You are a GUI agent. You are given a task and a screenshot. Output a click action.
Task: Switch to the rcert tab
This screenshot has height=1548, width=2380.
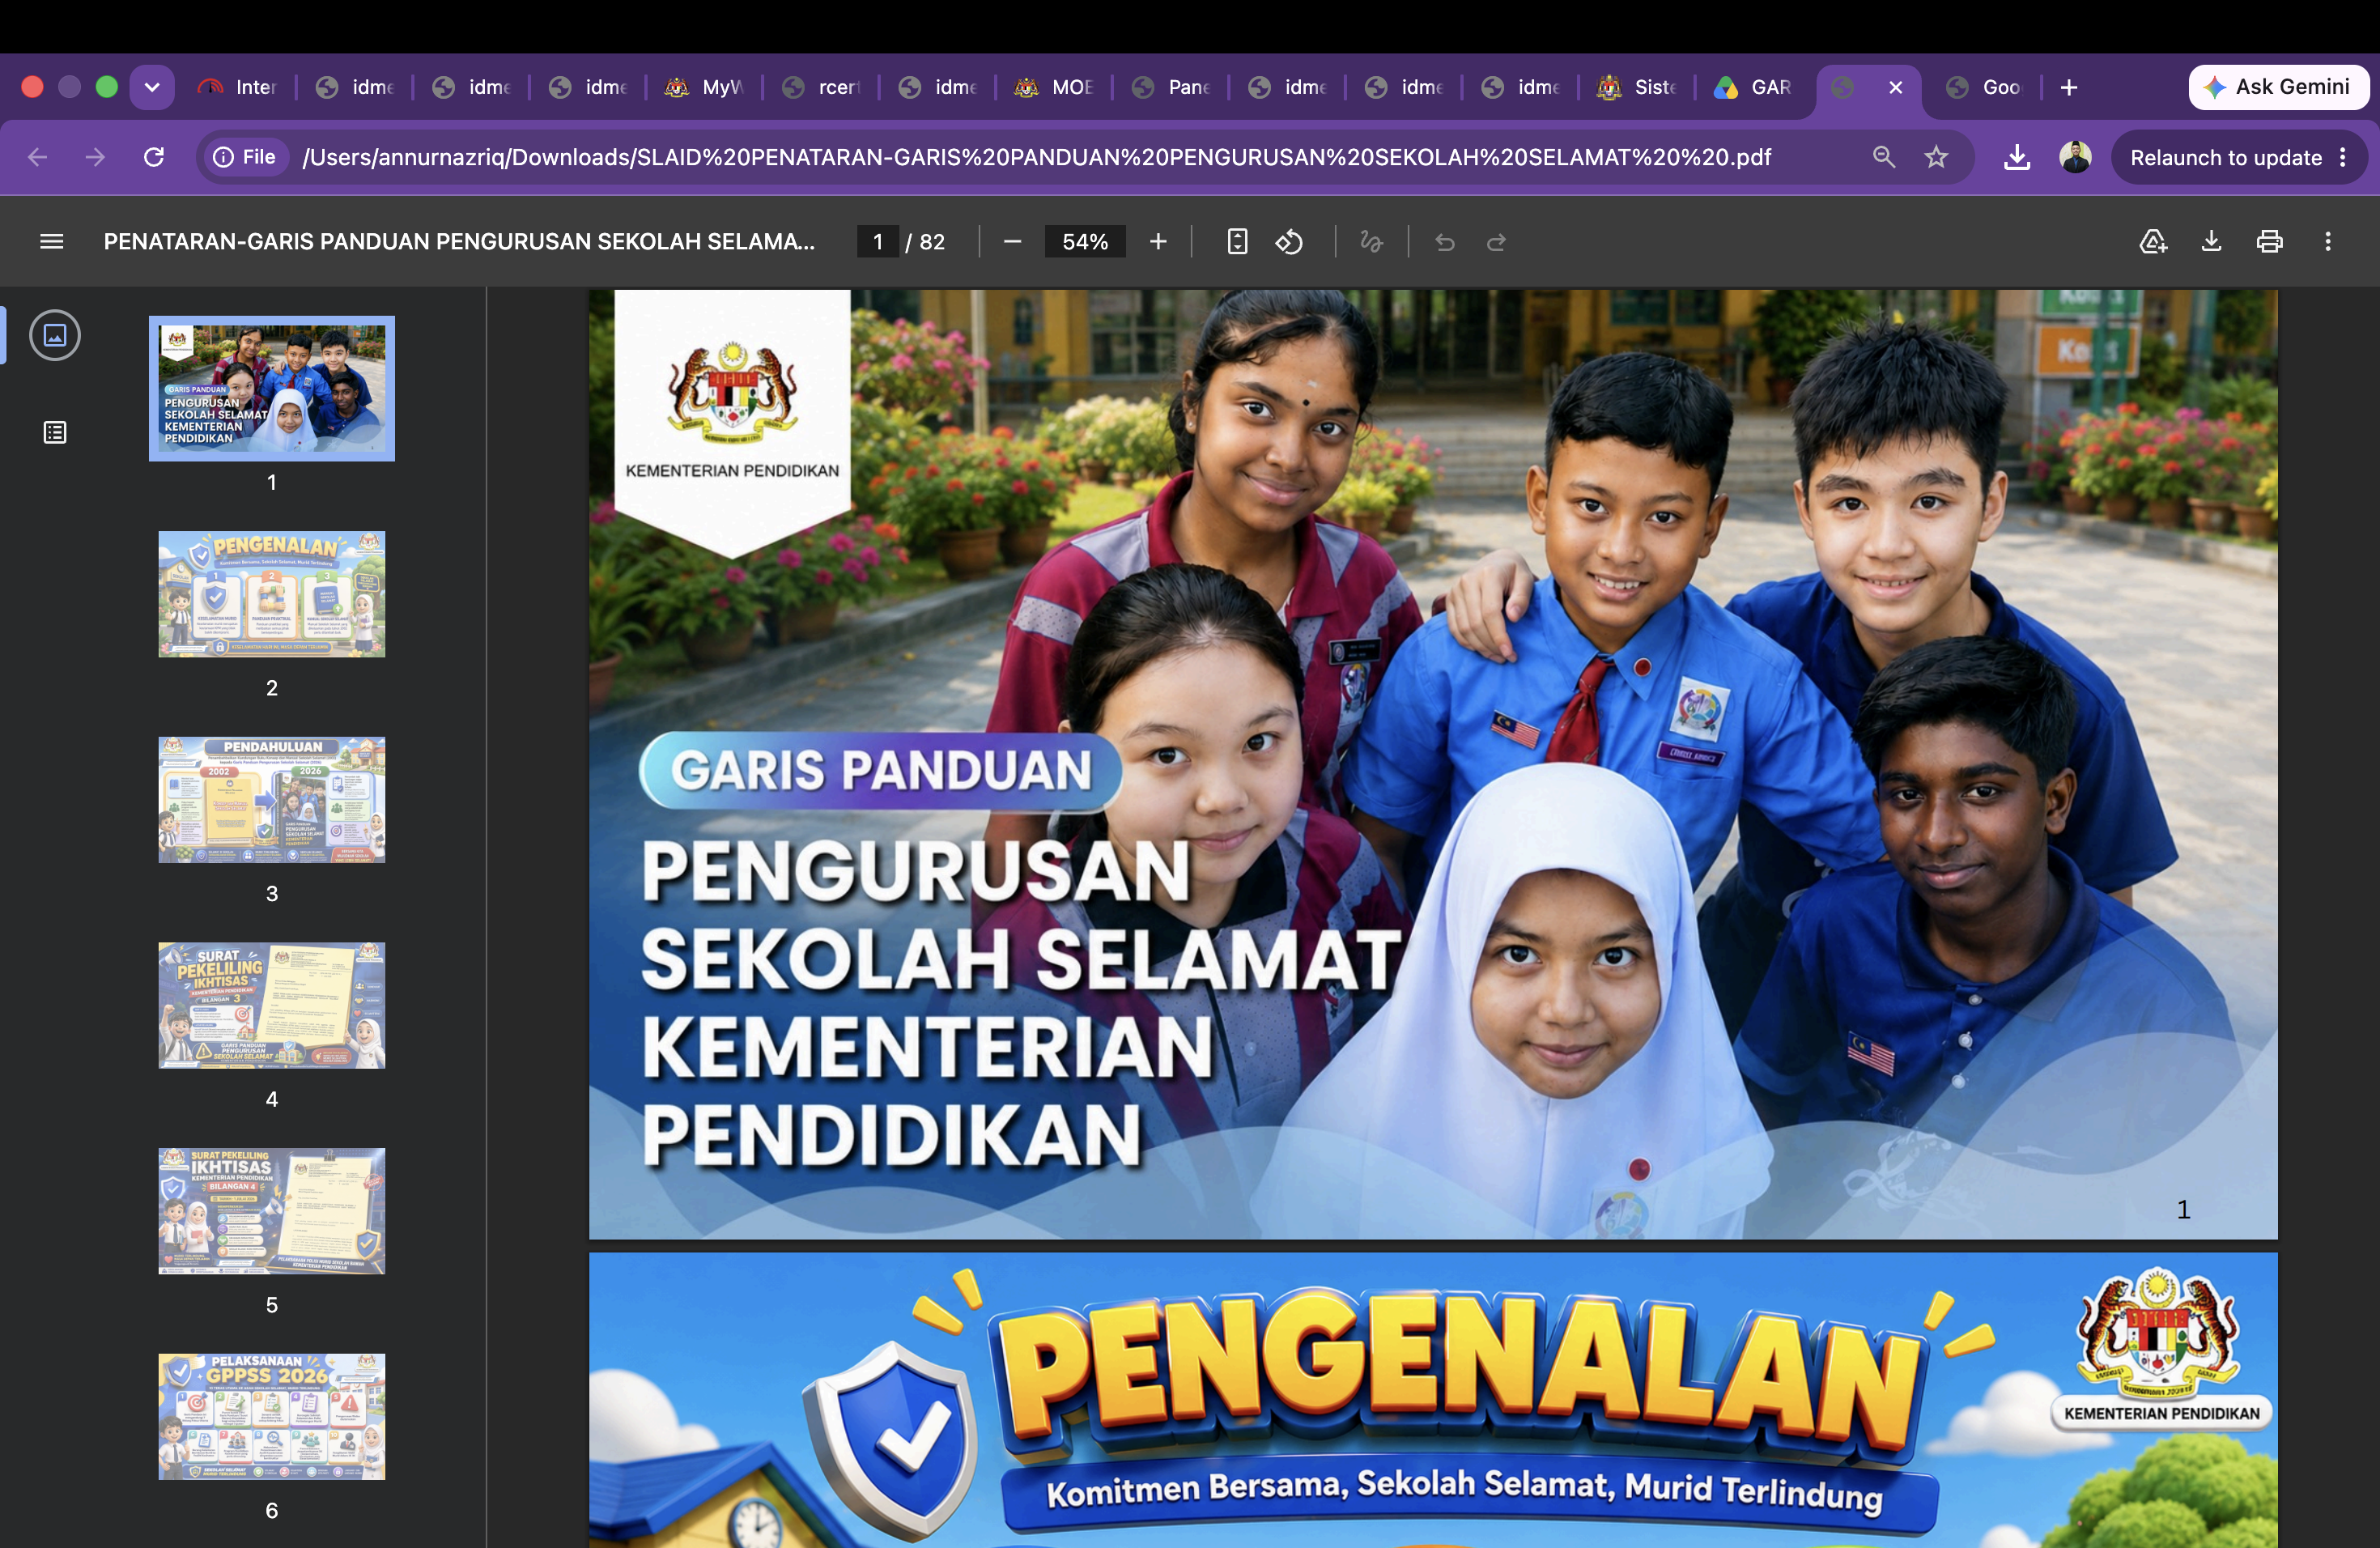pos(821,87)
